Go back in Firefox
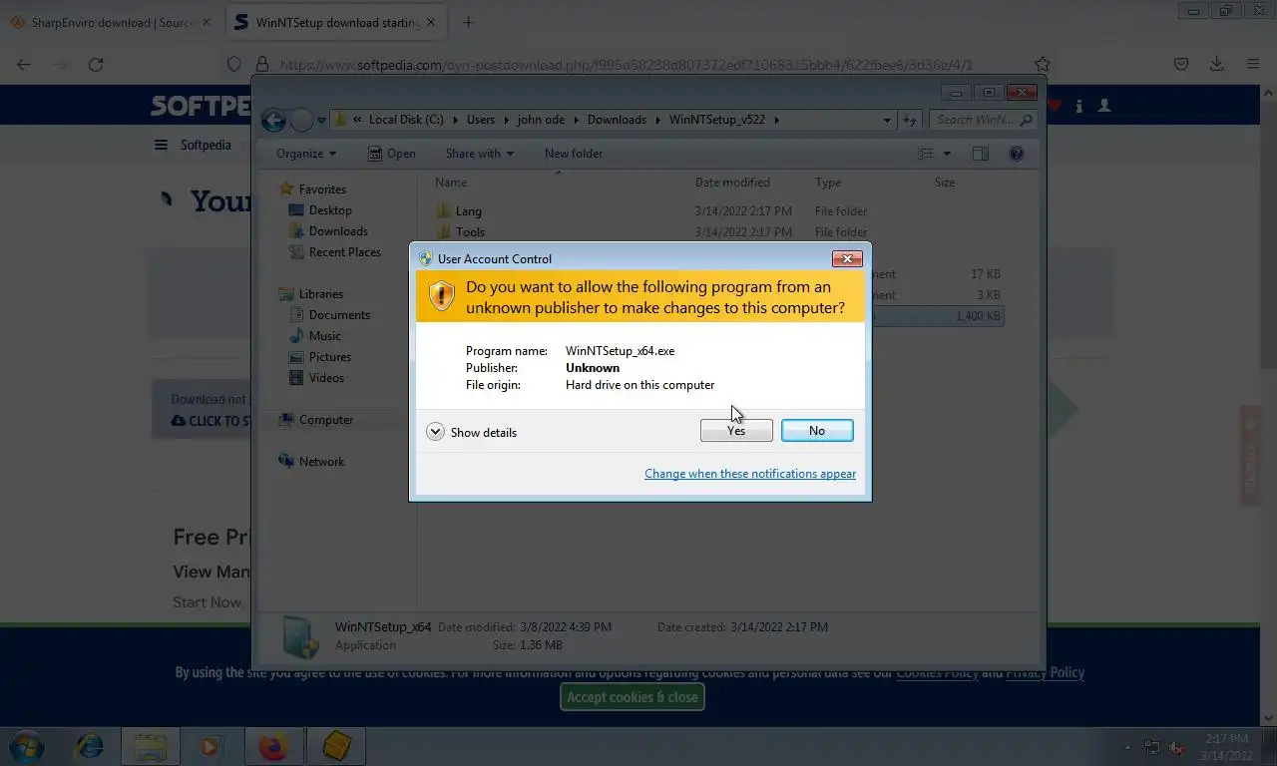Screen dimensions: 1277x766 (24, 64)
